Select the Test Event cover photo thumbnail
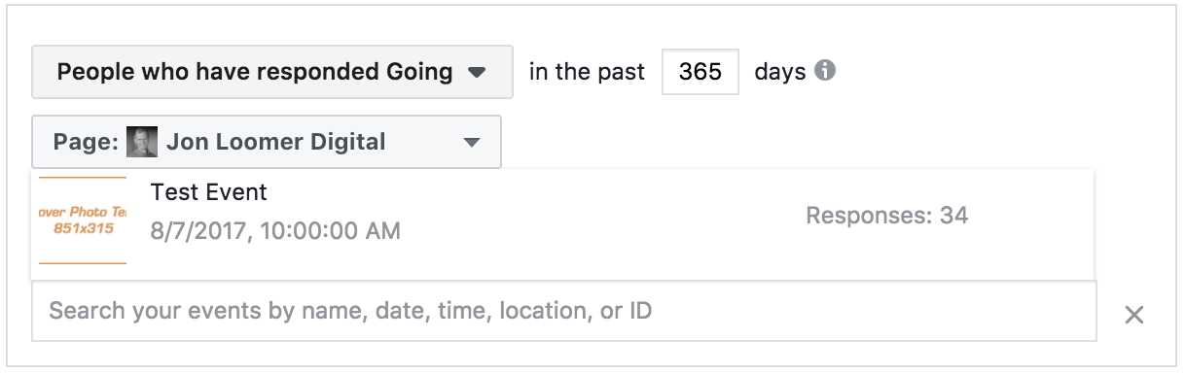The width and height of the screenshot is (1185, 373). [x=80, y=220]
